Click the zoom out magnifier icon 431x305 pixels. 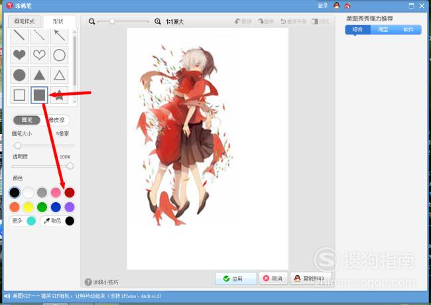point(92,21)
